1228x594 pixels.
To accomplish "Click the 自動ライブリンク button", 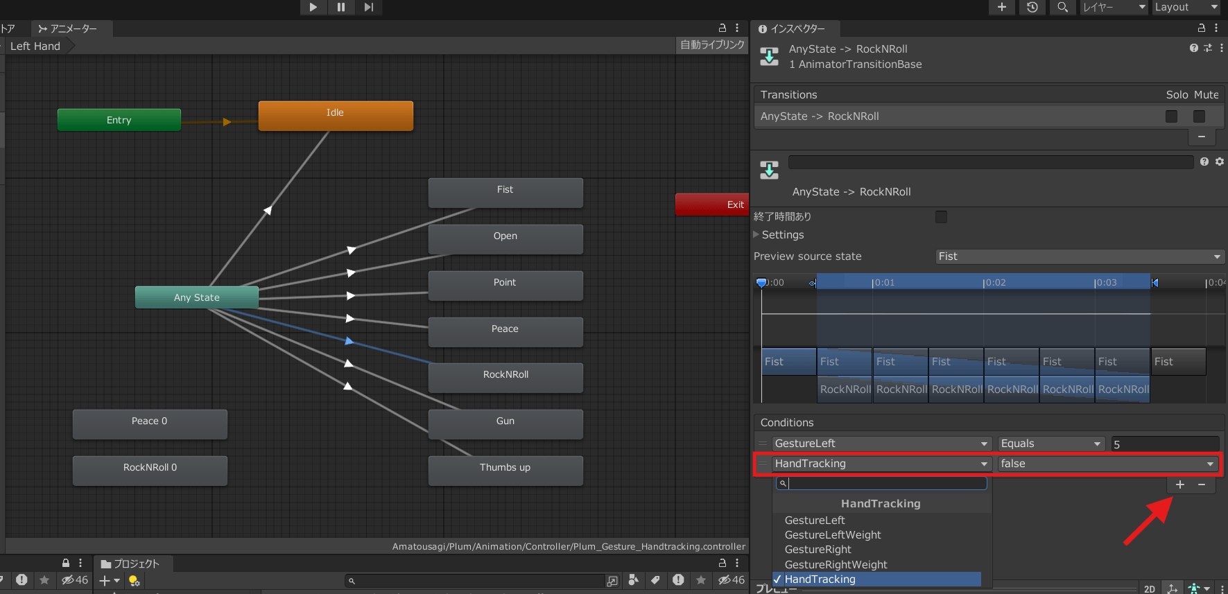I will 711,45.
